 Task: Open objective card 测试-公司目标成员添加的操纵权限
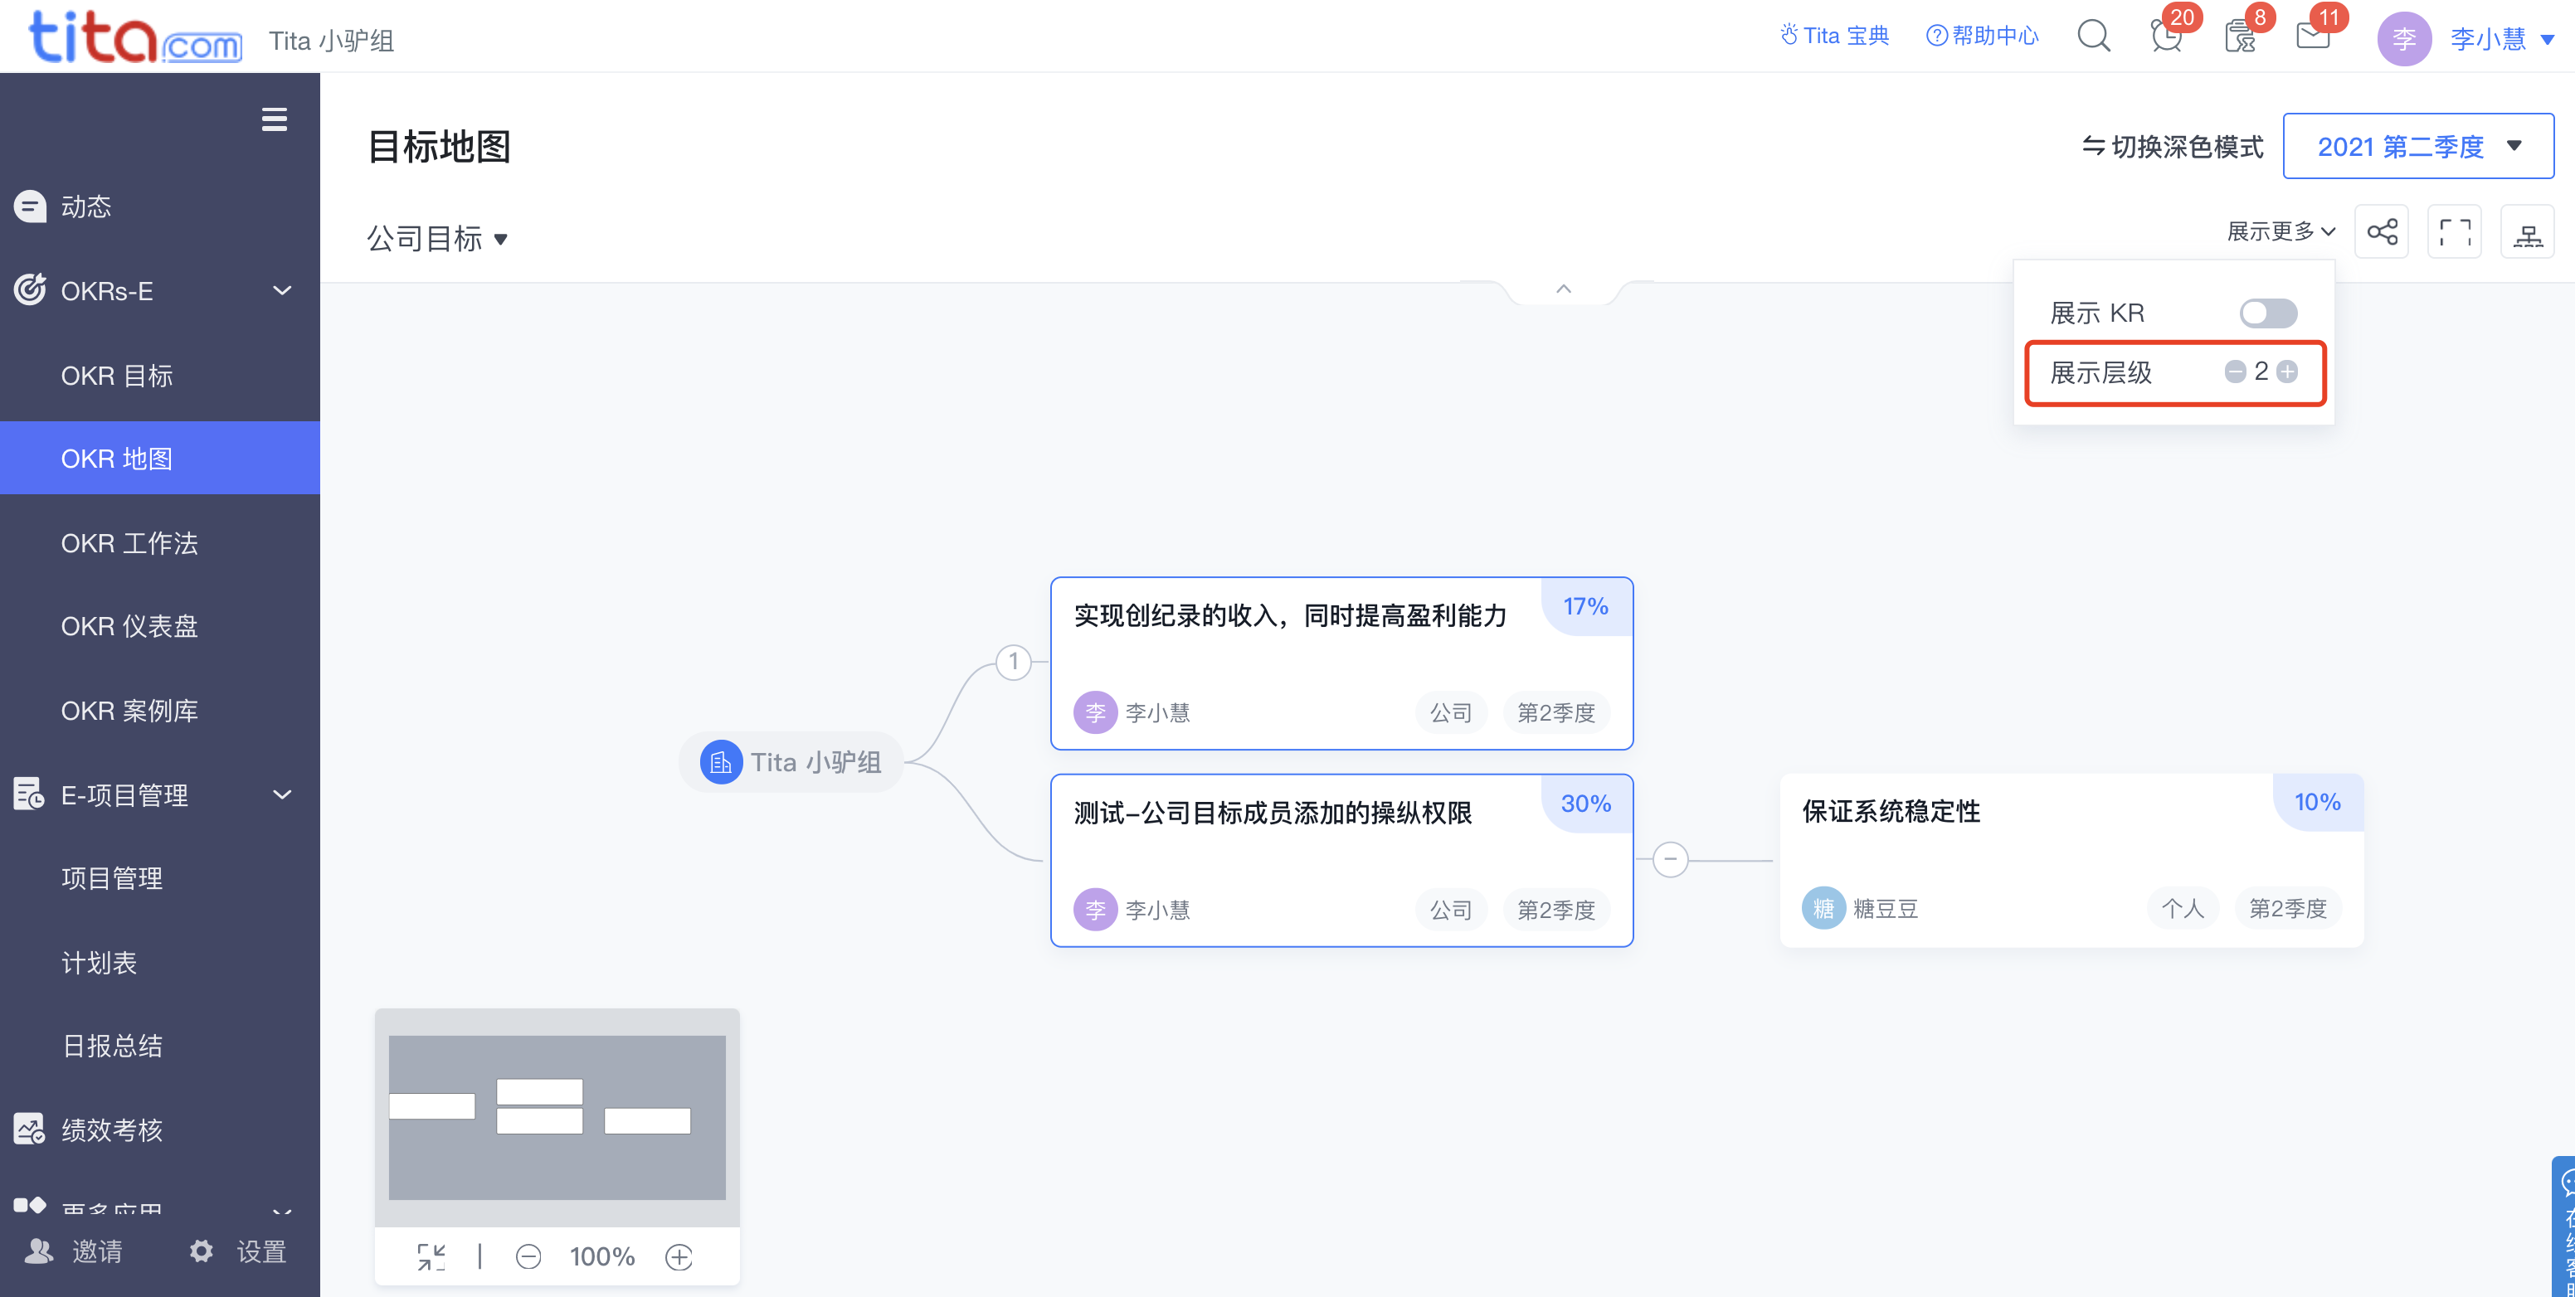pyautogui.click(x=1341, y=860)
